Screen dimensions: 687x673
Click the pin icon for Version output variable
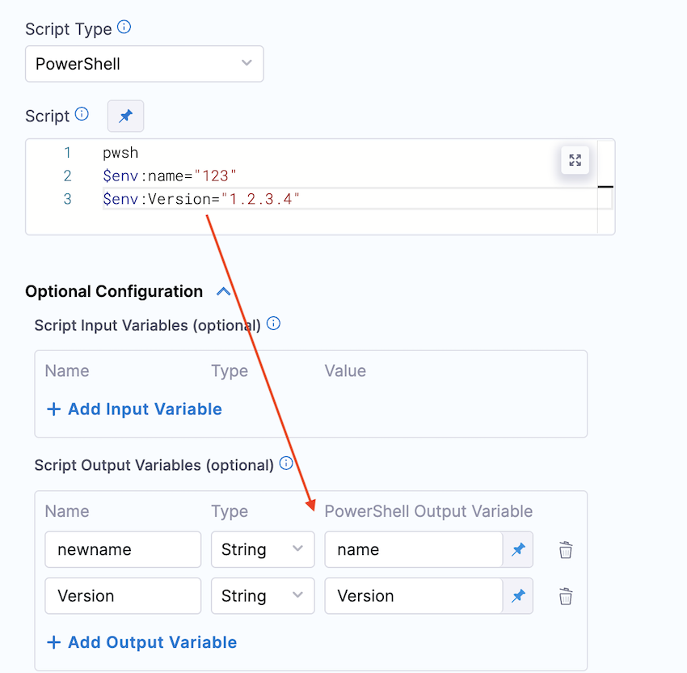[518, 596]
